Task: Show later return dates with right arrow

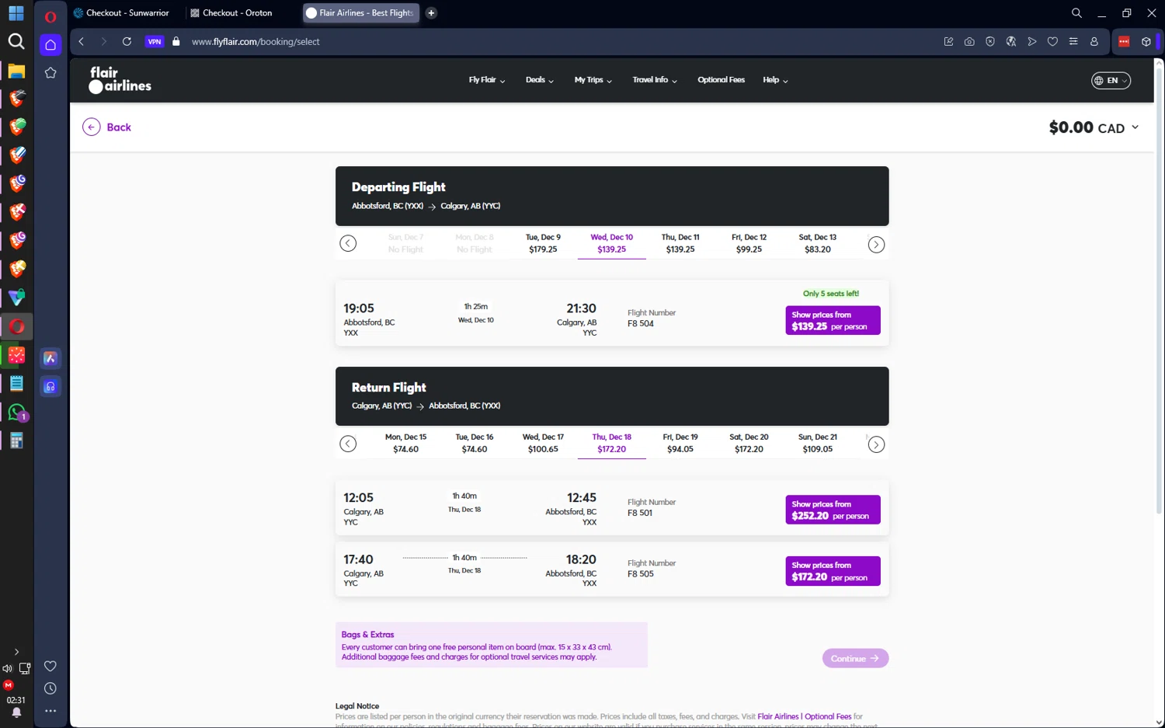Action: pyautogui.click(x=876, y=444)
